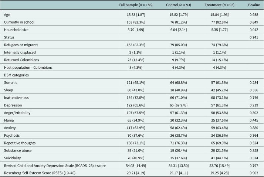
Task: Select the Psychosis treatment value 34 (36.6%)
Action: [219, 136]
